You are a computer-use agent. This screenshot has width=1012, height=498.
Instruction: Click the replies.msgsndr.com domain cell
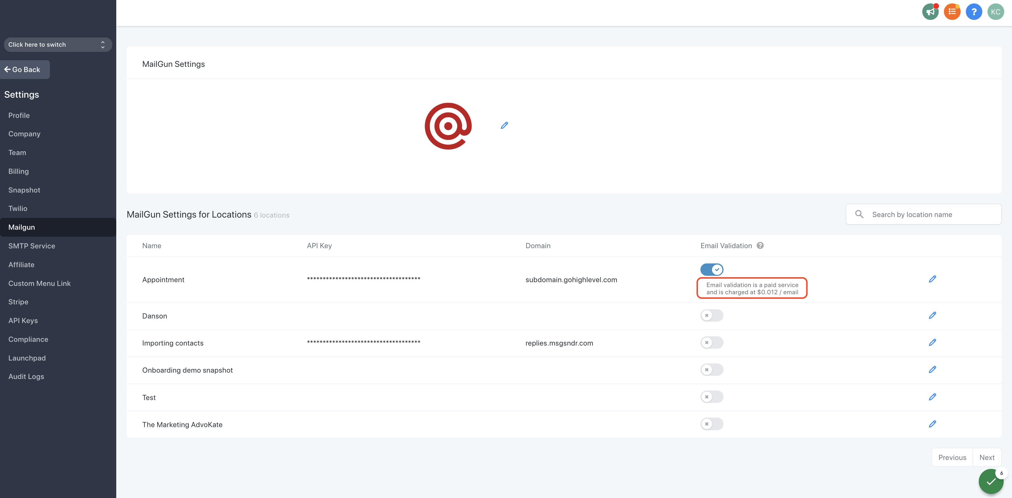pos(559,343)
